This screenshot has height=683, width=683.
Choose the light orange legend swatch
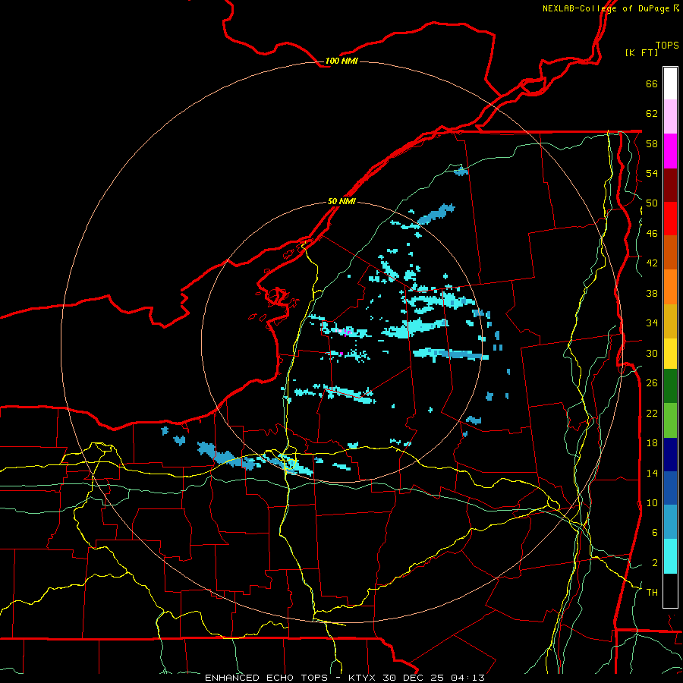(670, 287)
